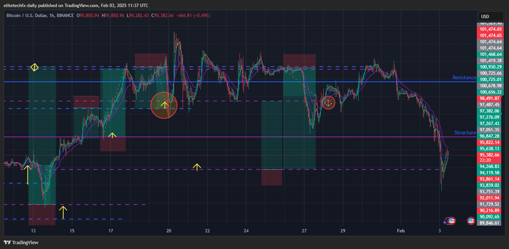509x249 pixels.
Task: Select the solid purple Structure horizontal line
Action: (240, 137)
